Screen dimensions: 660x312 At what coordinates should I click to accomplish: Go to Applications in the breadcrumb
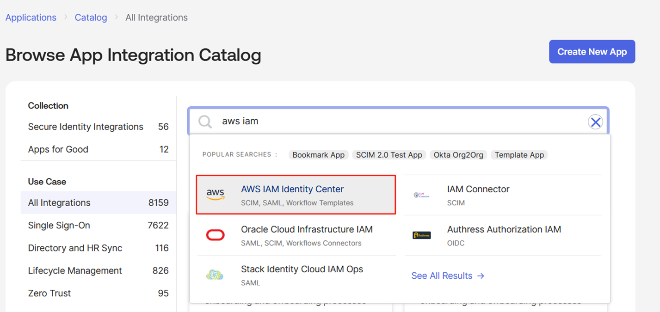click(31, 18)
